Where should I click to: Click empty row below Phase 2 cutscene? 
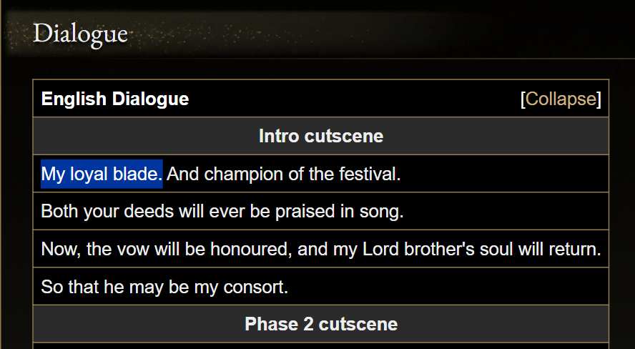coord(320,345)
